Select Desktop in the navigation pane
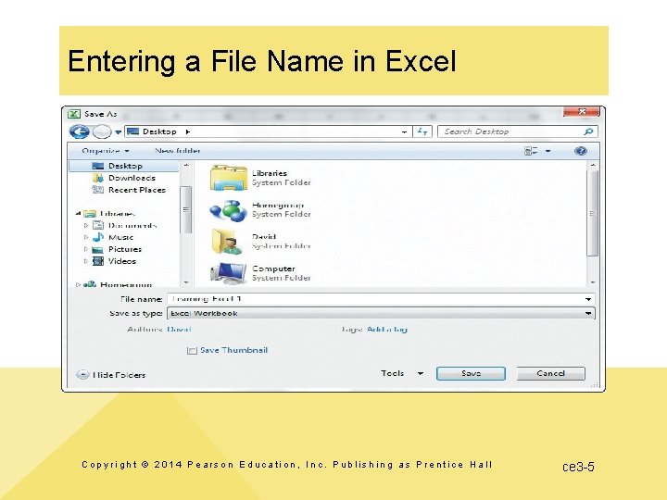Image resolution: width=667 pixels, height=500 pixels. (124, 166)
